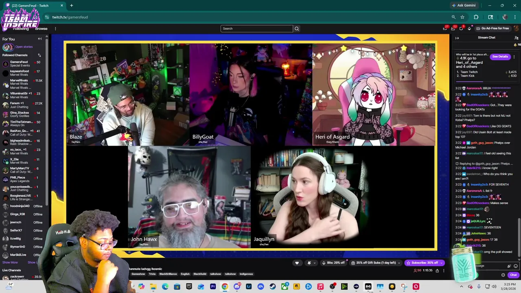Open Chrome extensions puzzle icon
The height and width of the screenshot is (293, 521).
coord(476,17)
